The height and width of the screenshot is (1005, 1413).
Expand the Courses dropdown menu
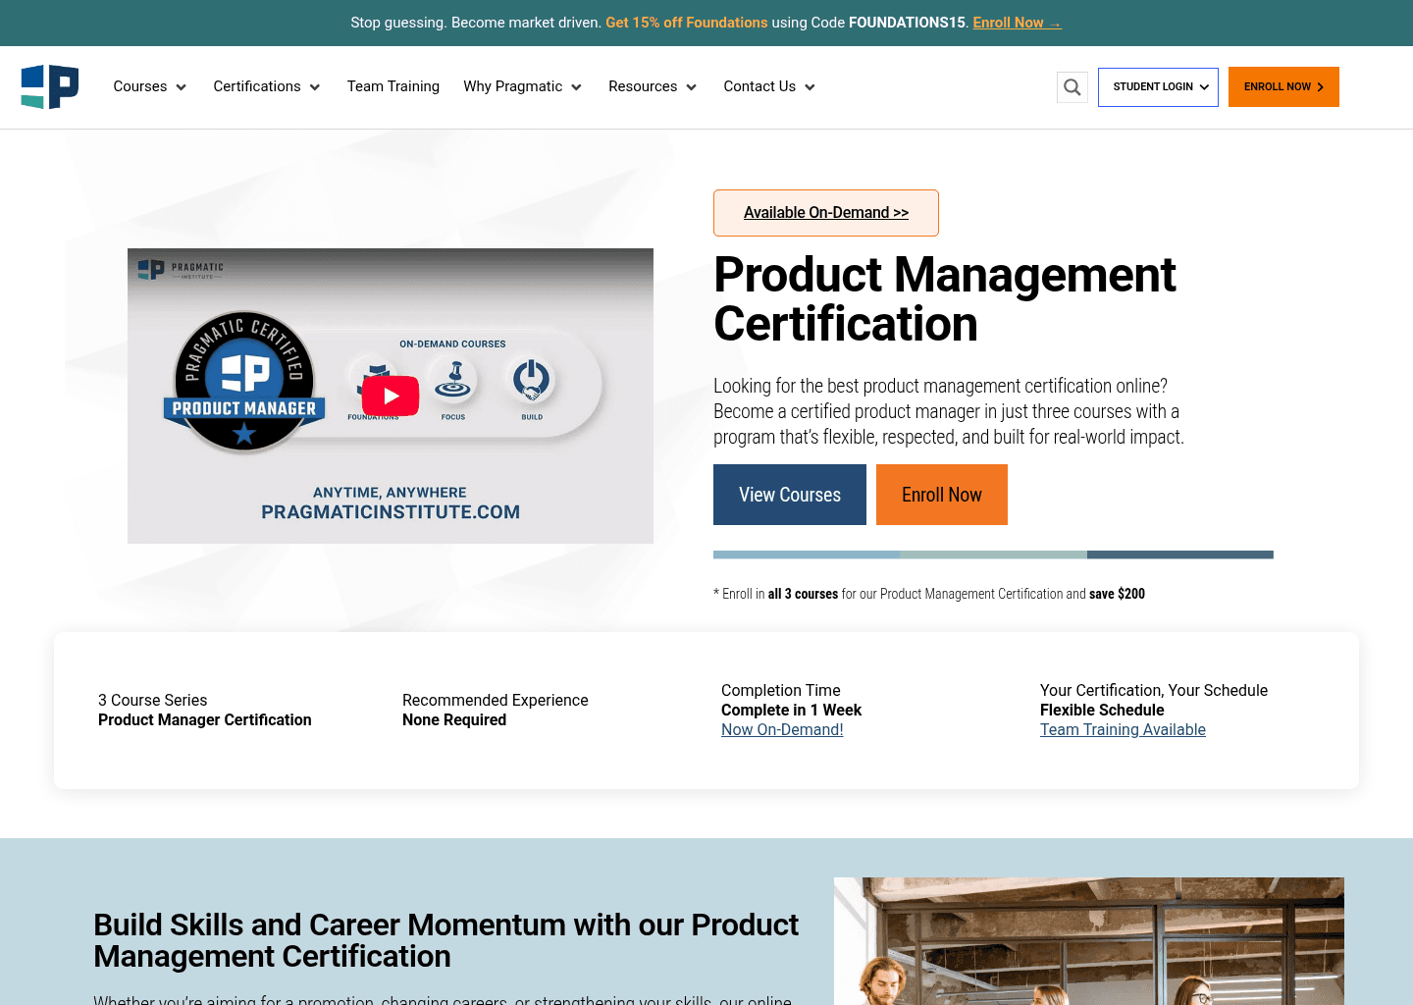[149, 86]
